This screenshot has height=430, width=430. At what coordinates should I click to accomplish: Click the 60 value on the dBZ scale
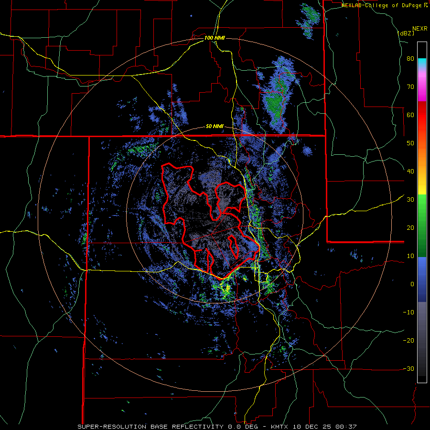point(410,115)
